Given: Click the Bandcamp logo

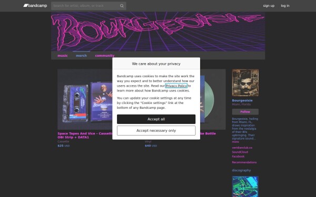Looking at the screenshot, I should pyautogui.click(x=35, y=6).
